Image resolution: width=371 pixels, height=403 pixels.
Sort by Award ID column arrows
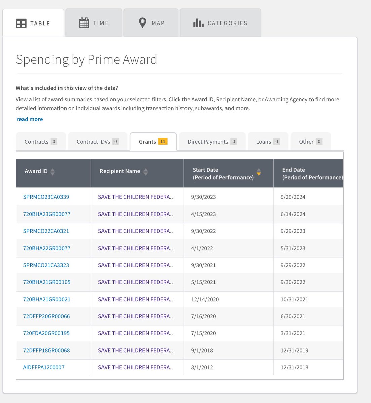click(52, 172)
